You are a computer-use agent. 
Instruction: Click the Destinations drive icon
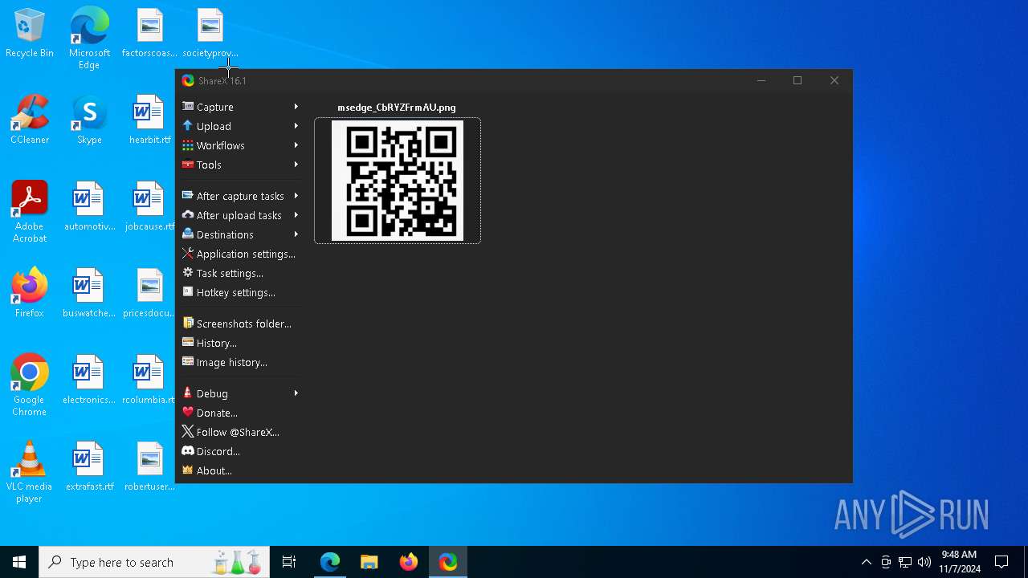pyautogui.click(x=188, y=234)
